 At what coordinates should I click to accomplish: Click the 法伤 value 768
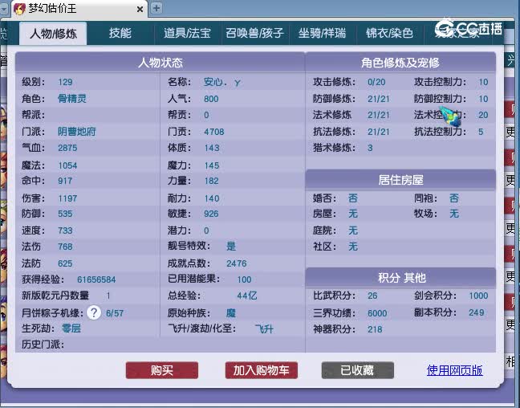click(x=65, y=247)
